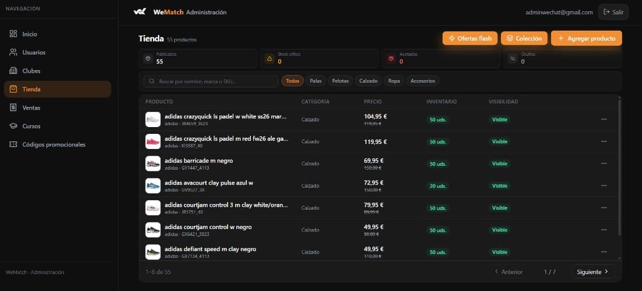Filter products by Accesorios
This screenshot has height=291, width=642.
[x=423, y=81]
